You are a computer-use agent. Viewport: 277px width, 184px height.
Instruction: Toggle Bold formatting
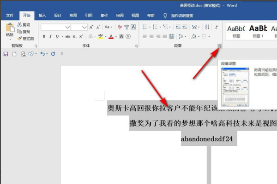pyautogui.click(x=44, y=36)
